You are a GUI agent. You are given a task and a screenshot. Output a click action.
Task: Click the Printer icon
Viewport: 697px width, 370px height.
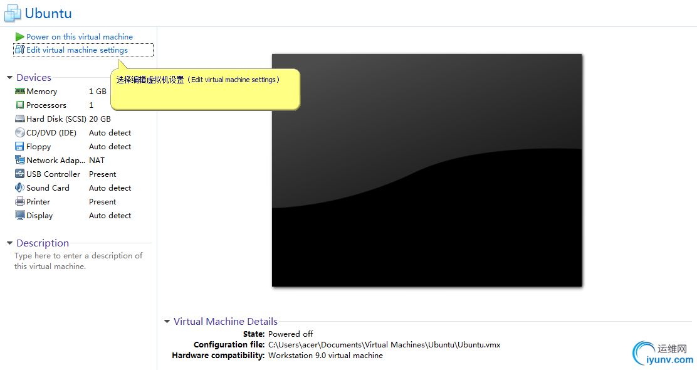(20, 201)
